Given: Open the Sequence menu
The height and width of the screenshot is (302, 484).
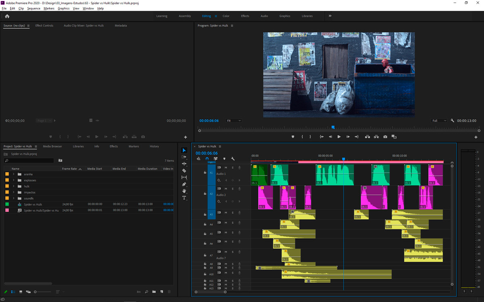Looking at the screenshot, I should pos(34,8).
